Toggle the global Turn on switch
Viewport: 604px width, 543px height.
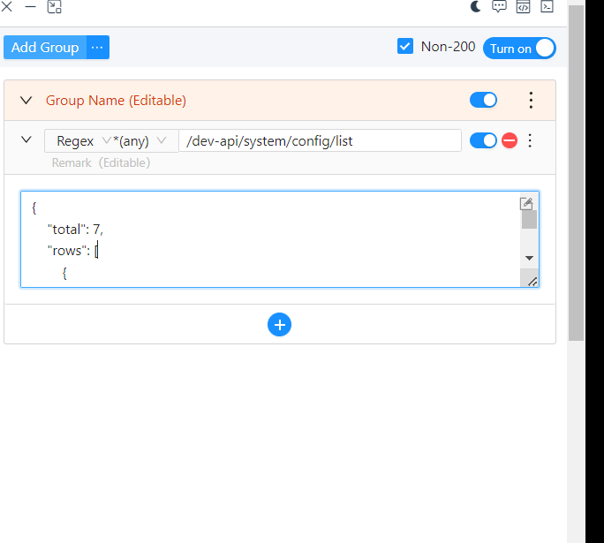(519, 49)
